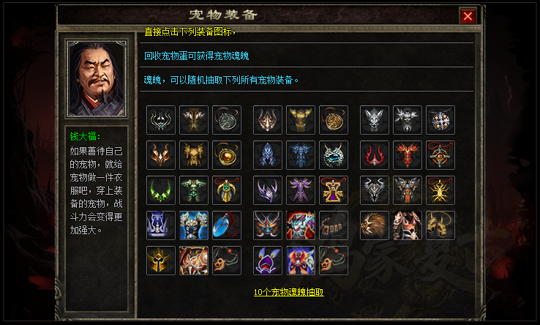540x325 pixels.
Task: Select the green horned helmet equipment icon
Action: pos(161,190)
